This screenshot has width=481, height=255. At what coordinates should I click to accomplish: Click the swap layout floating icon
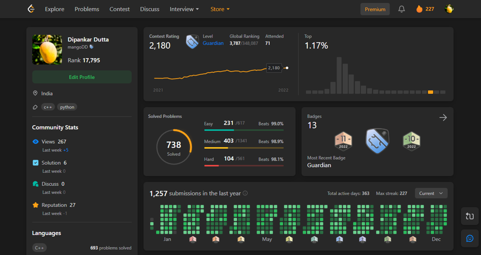pyautogui.click(x=469, y=217)
